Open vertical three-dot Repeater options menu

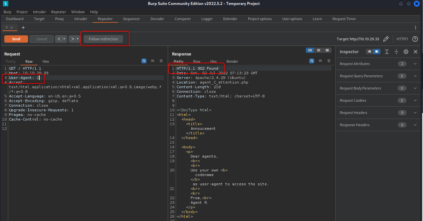415,27
